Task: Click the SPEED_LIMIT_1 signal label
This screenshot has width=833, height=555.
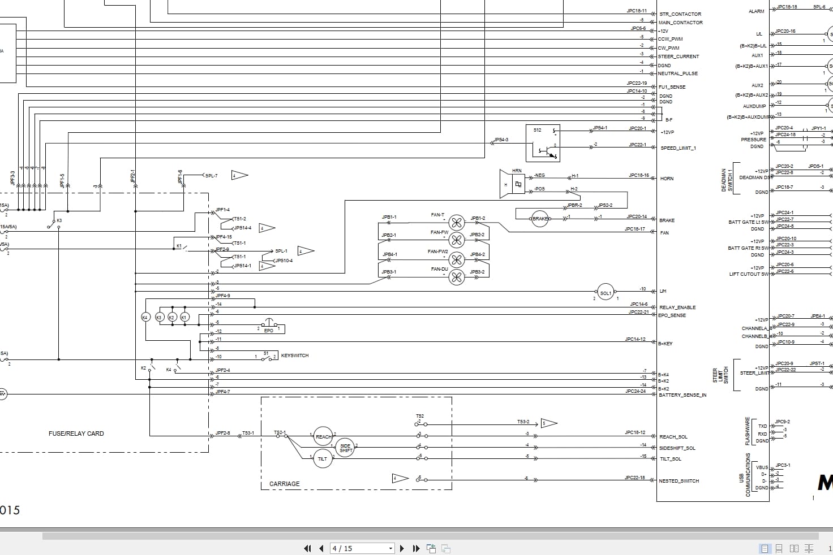Action: click(x=678, y=148)
